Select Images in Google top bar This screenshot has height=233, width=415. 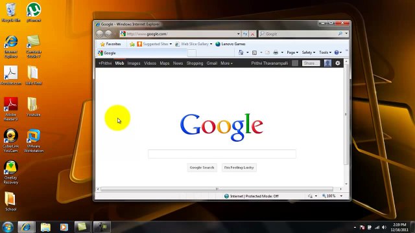coord(134,63)
